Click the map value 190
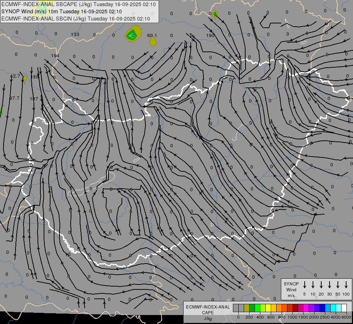 [210, 36]
